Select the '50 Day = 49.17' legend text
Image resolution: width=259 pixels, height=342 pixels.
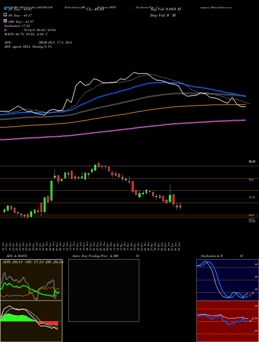(x=20, y=16)
